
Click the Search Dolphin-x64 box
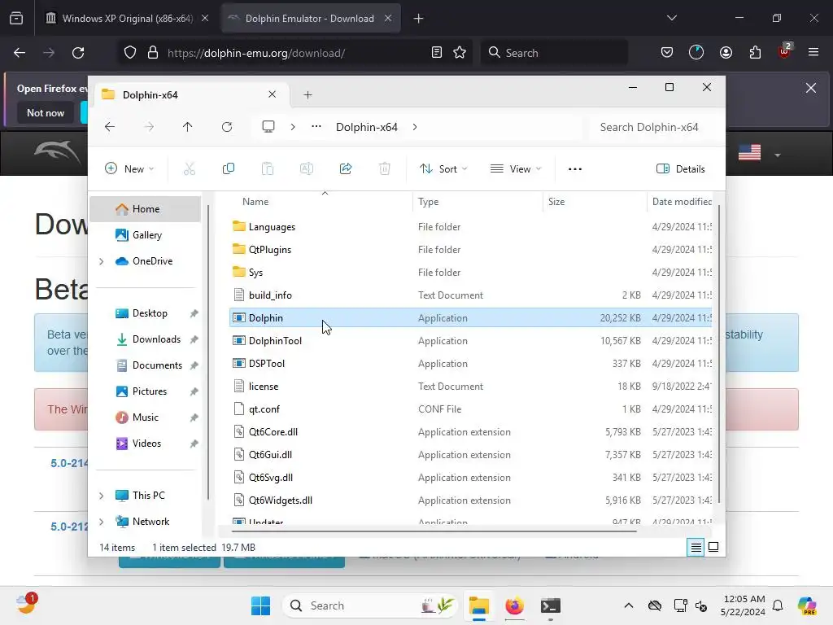(x=656, y=127)
